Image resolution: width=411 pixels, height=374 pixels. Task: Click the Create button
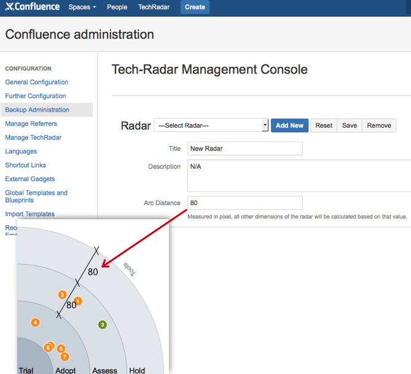click(195, 7)
